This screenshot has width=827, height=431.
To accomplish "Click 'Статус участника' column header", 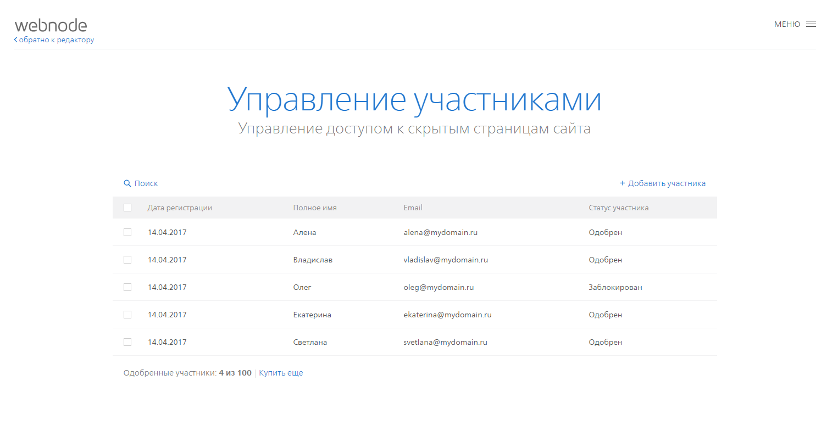I will tap(619, 208).
